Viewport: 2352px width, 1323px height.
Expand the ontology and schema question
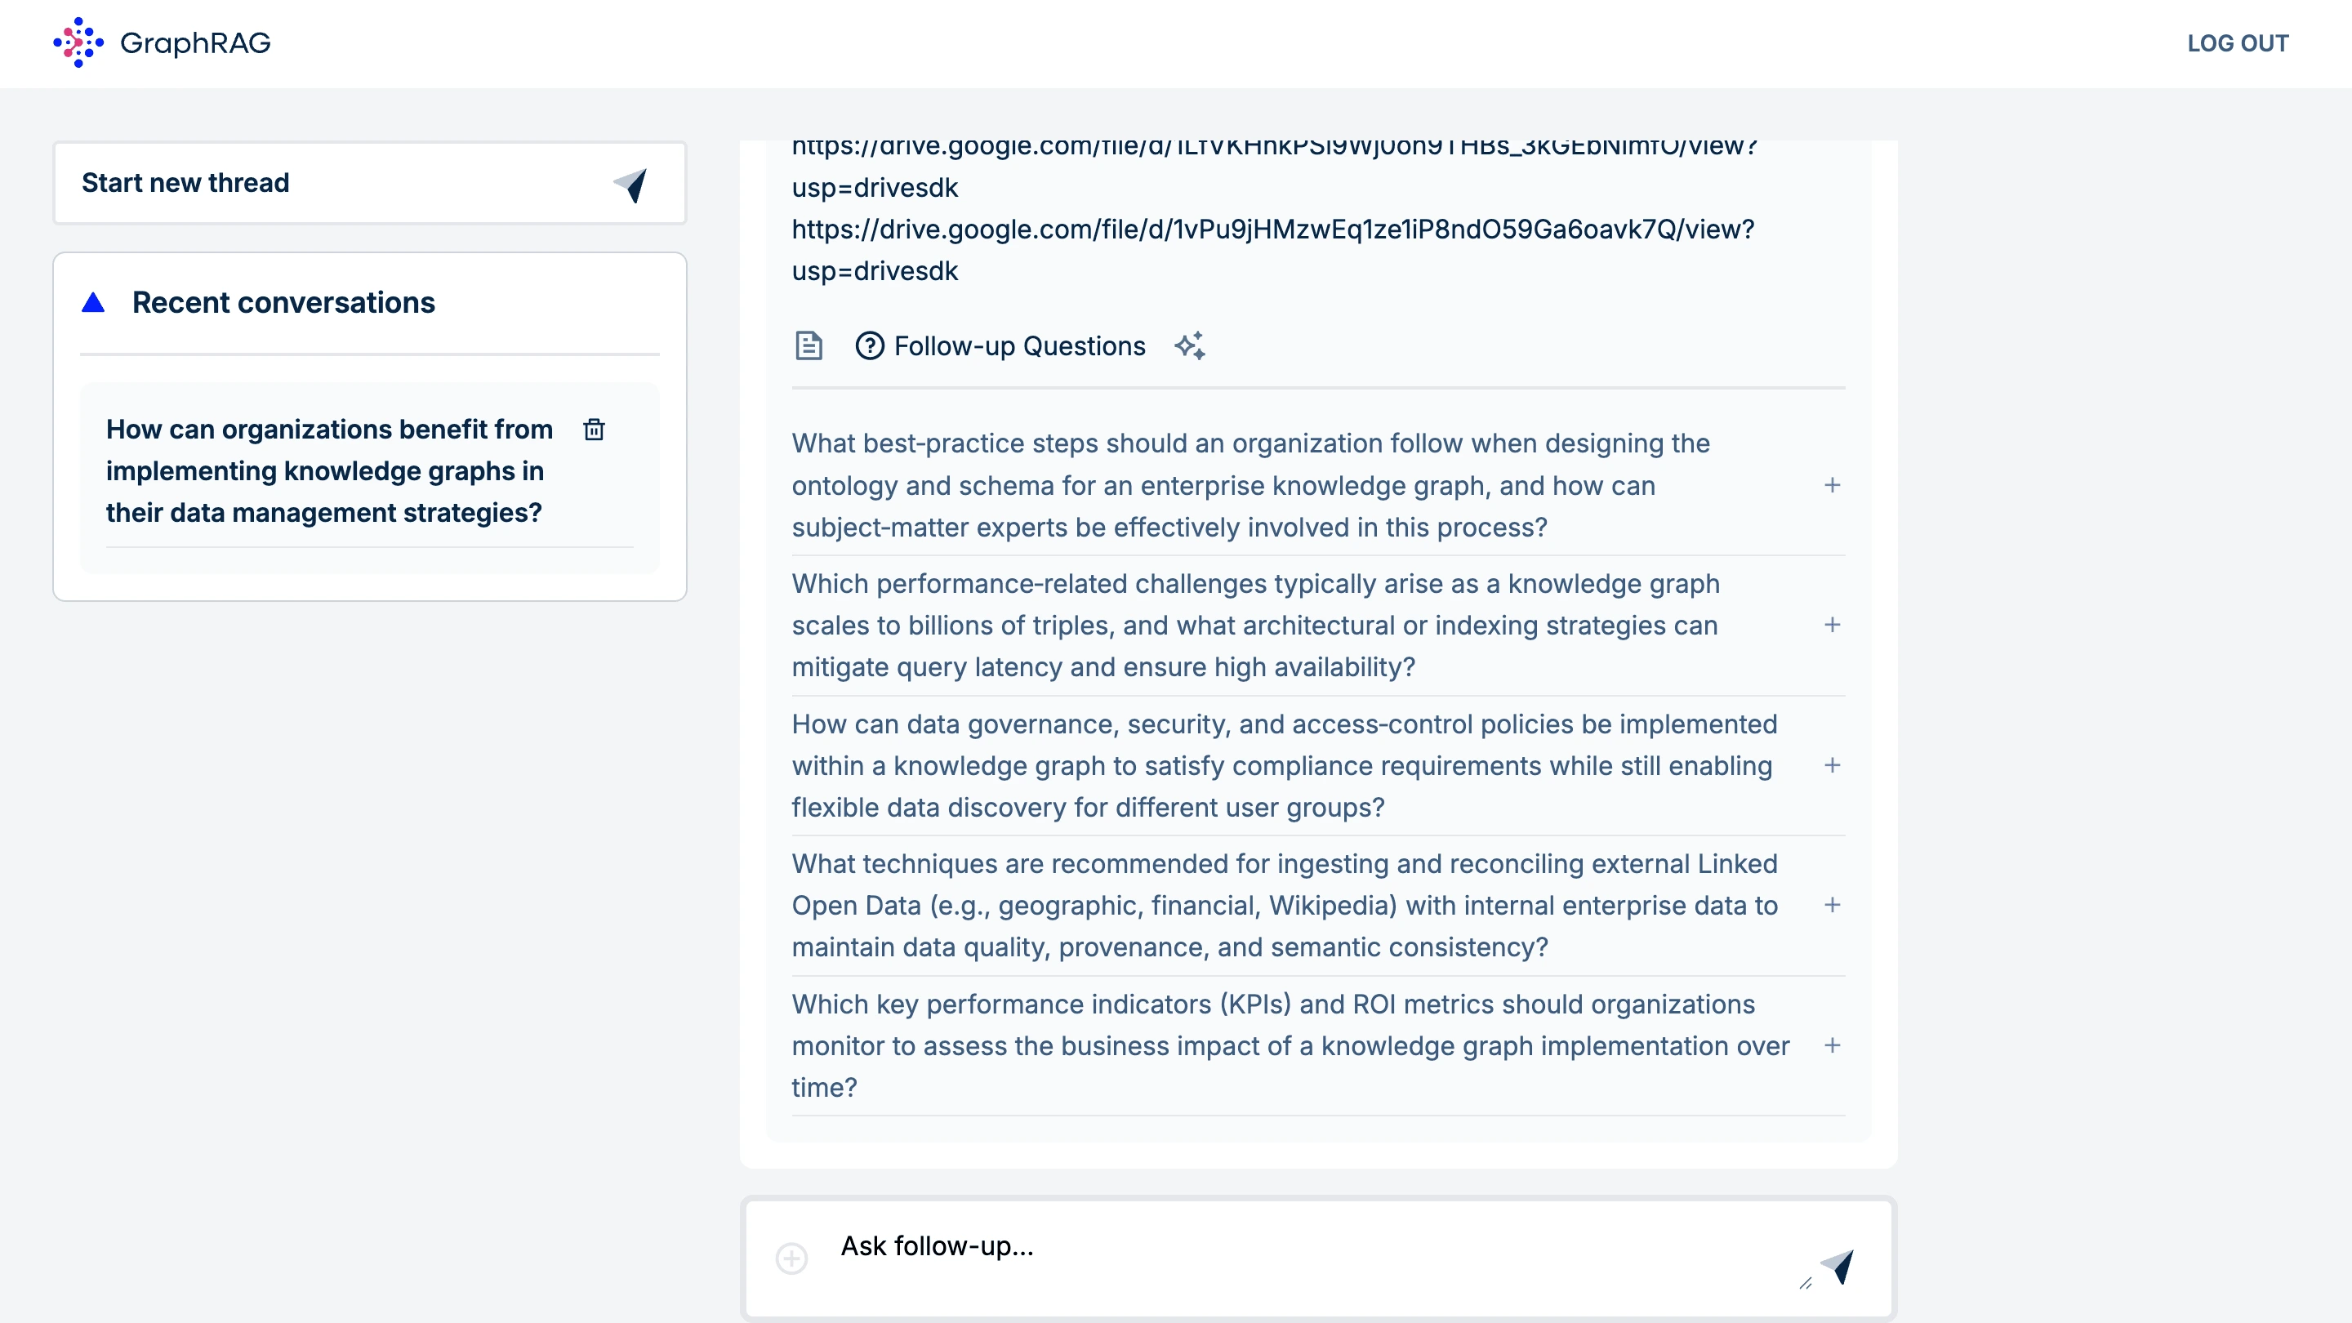point(1832,485)
